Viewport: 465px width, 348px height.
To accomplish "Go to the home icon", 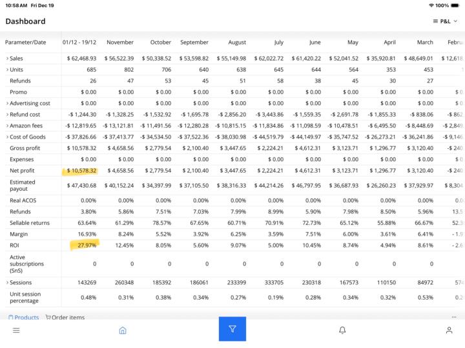I will tap(123, 330).
